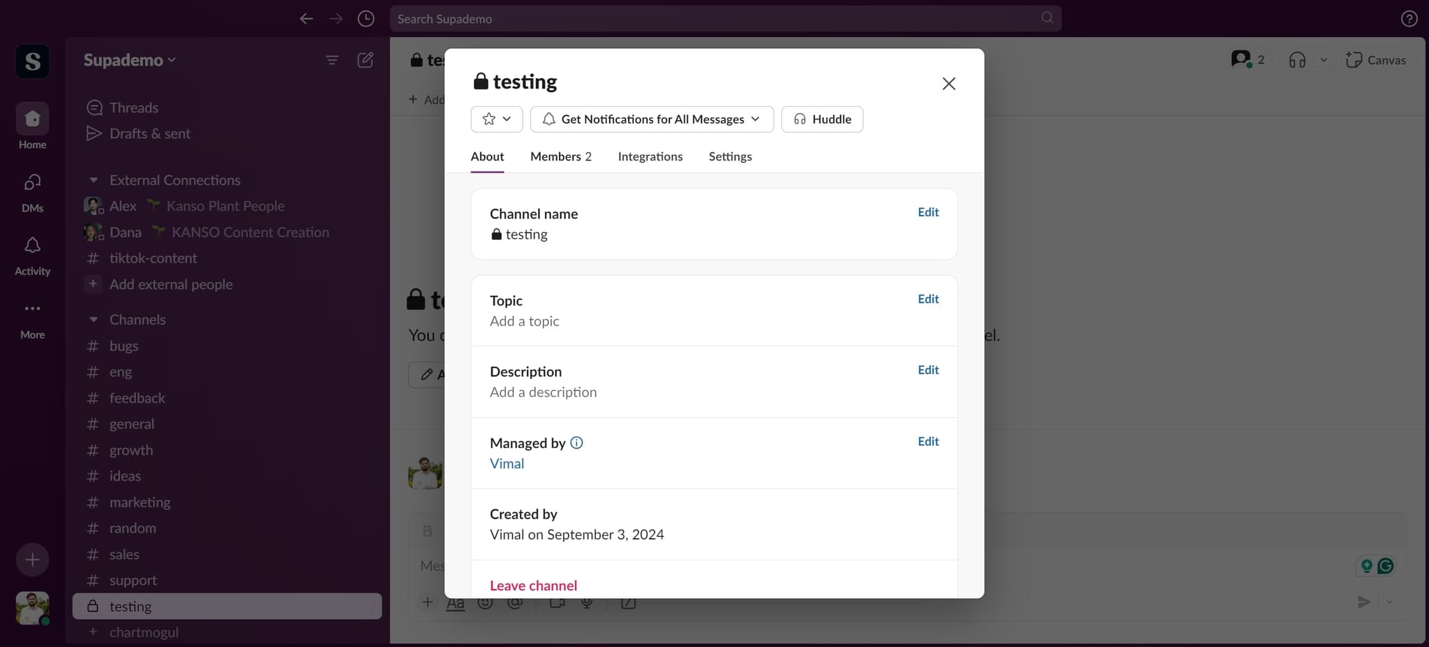Open DMs from the left rail
The height and width of the screenshot is (647, 1429).
32,192
